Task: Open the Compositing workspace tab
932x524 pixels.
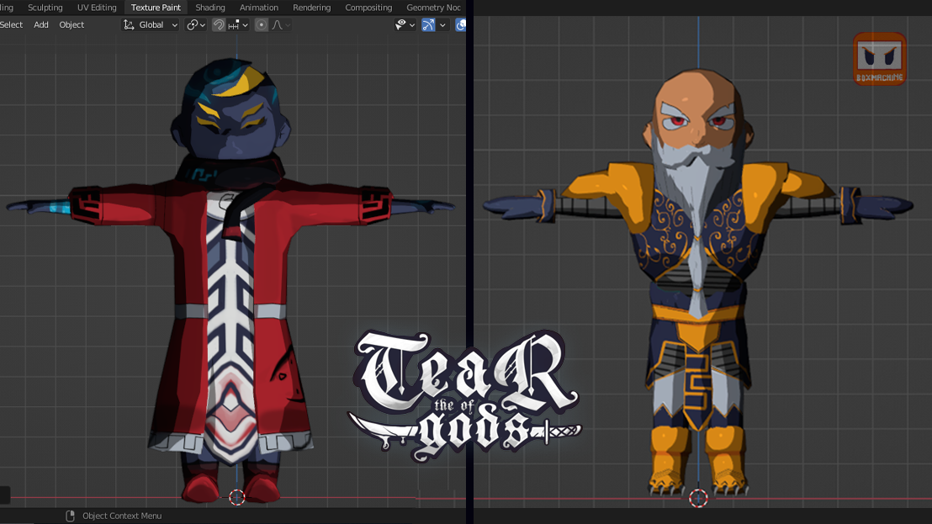Action: (368, 8)
